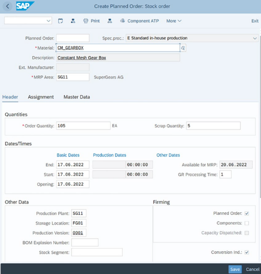Image resolution: width=261 pixels, height=274 pixels.
Task: Expand the Spec.proc. dropdown list
Action: point(255,38)
